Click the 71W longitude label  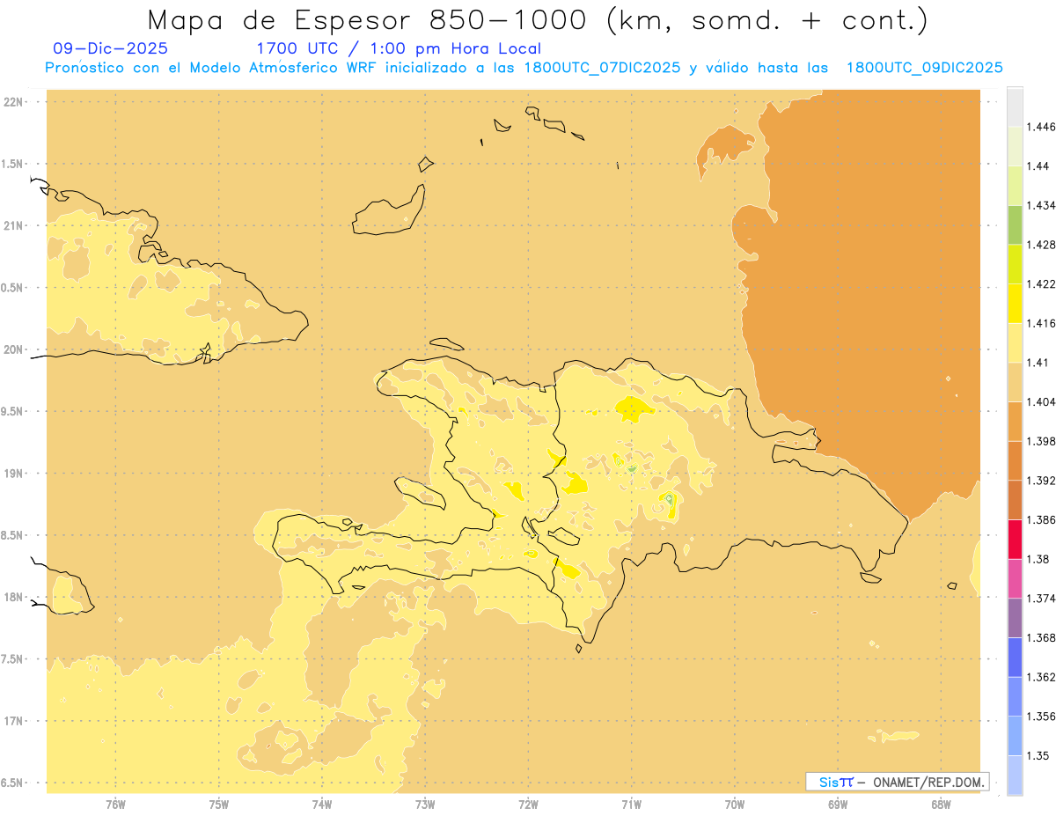[631, 805]
